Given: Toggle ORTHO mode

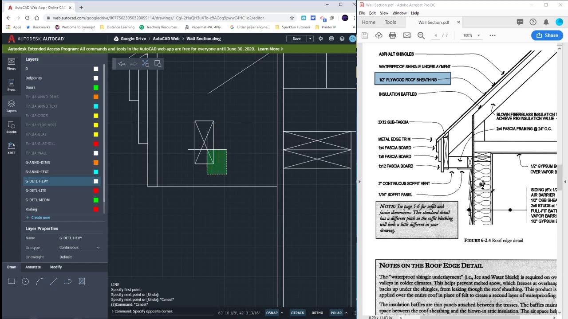Looking at the screenshot, I should click(317, 313).
